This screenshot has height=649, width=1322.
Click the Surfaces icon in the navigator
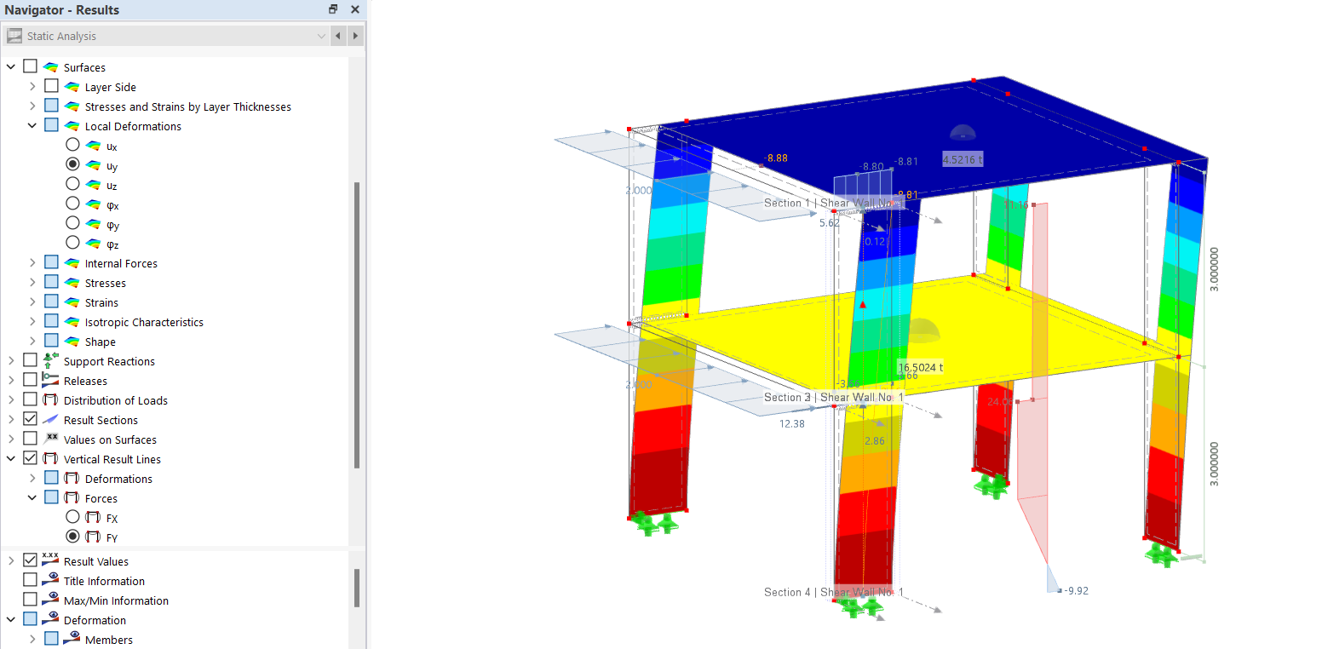tap(49, 66)
